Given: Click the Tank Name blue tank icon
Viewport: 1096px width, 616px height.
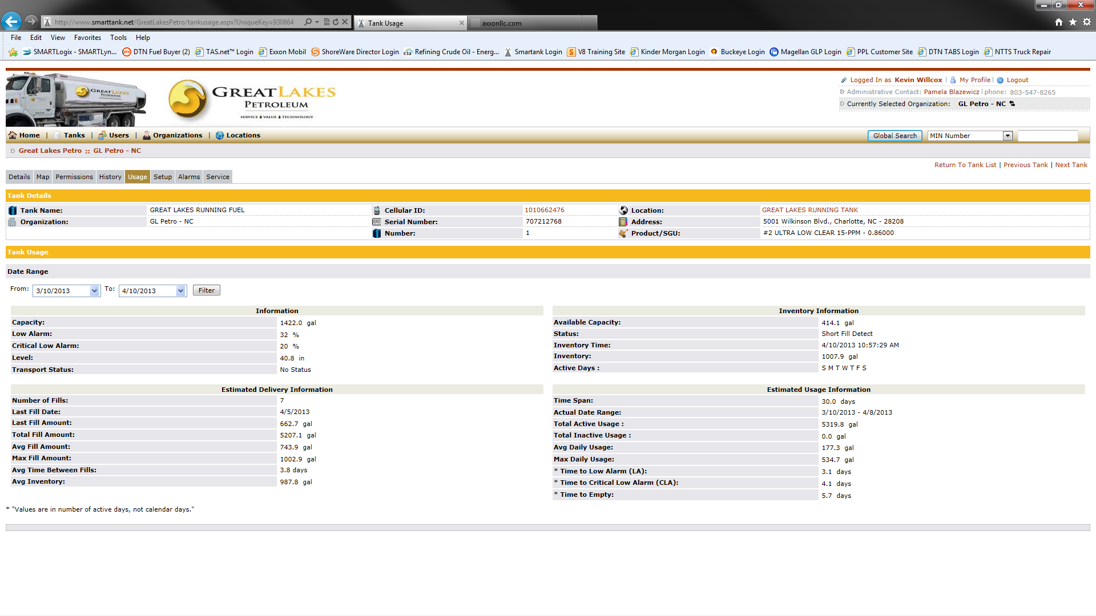Looking at the screenshot, I should click(13, 210).
